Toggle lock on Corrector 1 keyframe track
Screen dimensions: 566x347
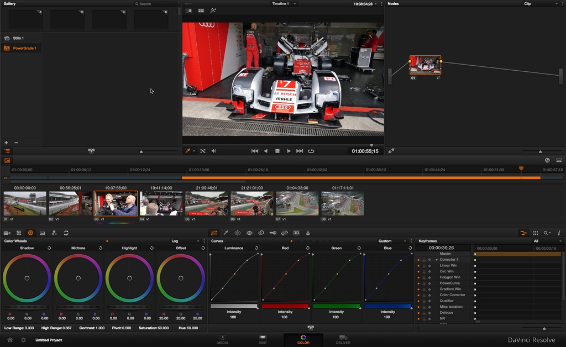[x=424, y=260]
